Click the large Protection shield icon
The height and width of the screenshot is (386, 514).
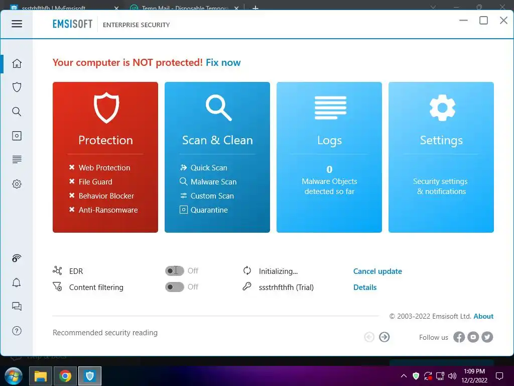tap(106, 108)
